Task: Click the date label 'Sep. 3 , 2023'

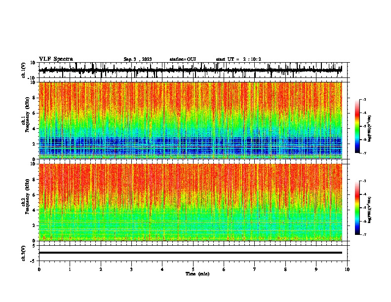Action: click(137, 59)
